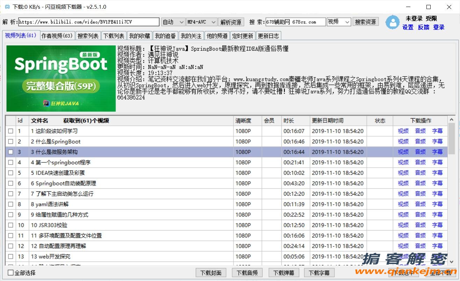Sort by 更新日期时间 column header
The height and width of the screenshot is (281, 460).
[x=338, y=121]
